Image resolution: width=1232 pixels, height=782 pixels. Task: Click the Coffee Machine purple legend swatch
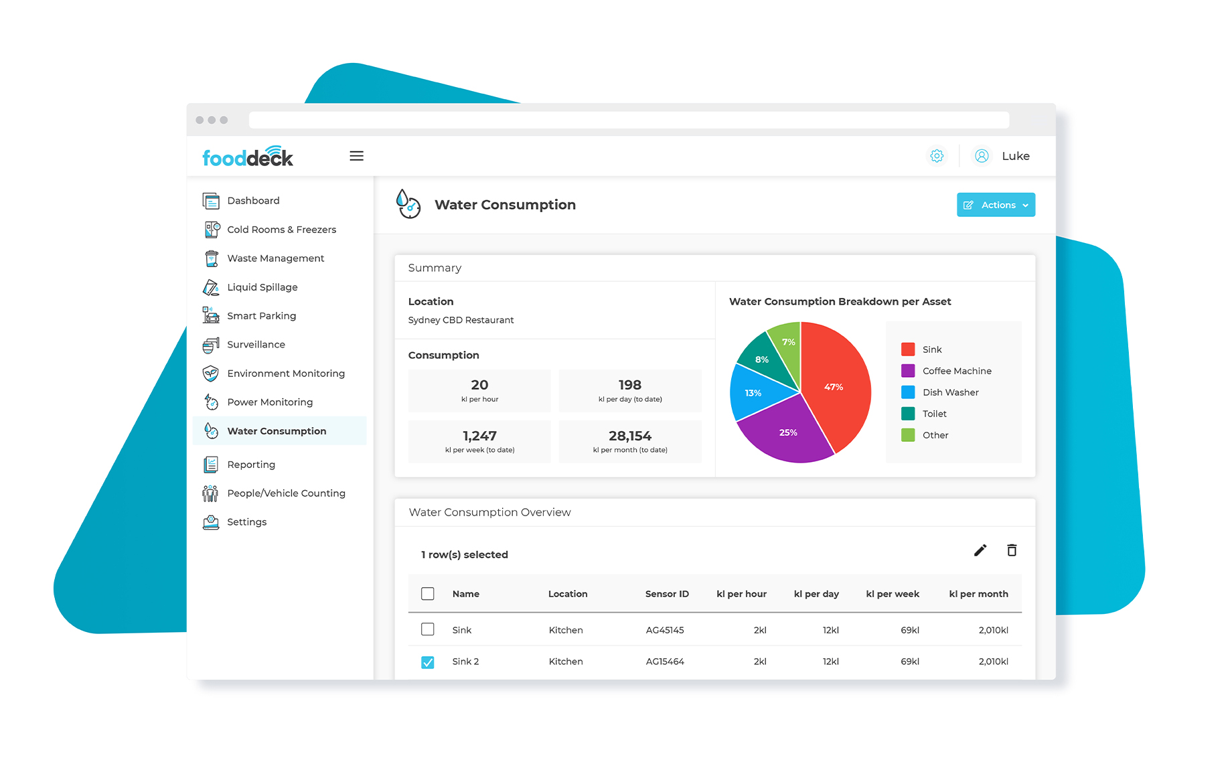[908, 370]
